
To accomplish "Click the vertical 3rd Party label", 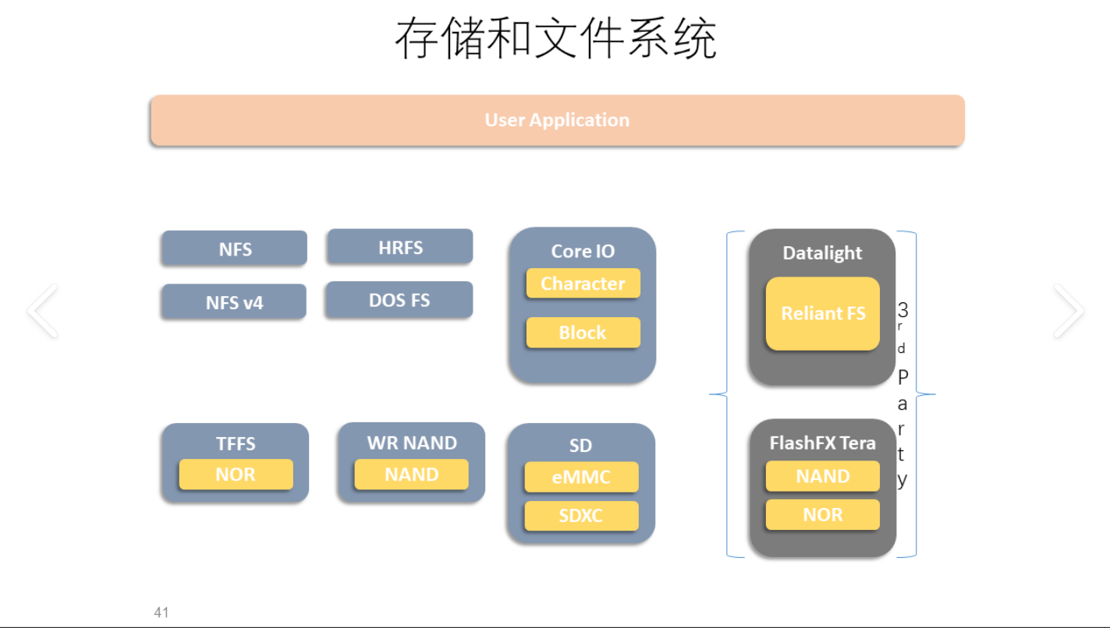I will pos(903,394).
